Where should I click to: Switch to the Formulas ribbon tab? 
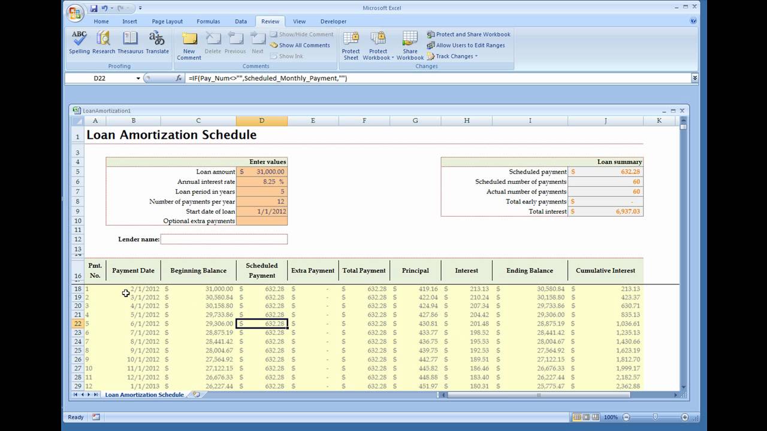(208, 22)
